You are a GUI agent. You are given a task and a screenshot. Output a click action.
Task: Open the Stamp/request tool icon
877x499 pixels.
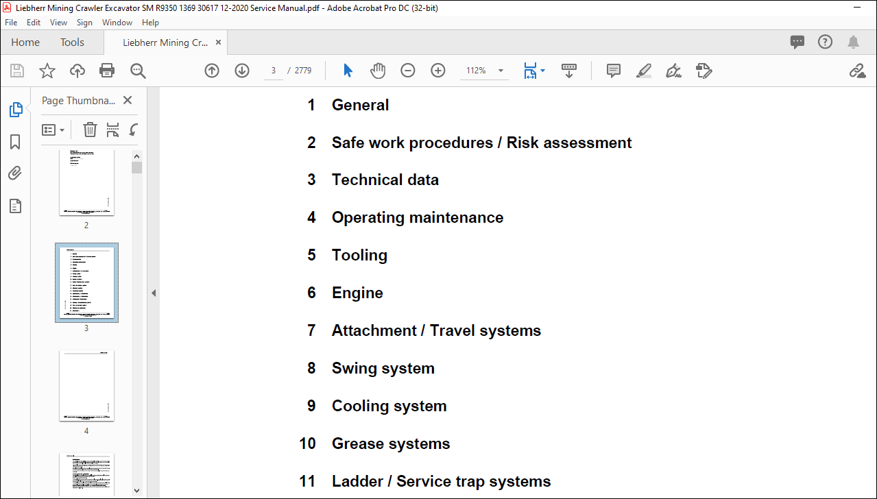pos(704,71)
